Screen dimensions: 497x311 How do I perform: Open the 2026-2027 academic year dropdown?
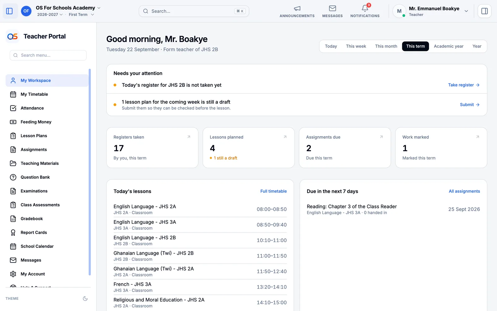(50, 15)
